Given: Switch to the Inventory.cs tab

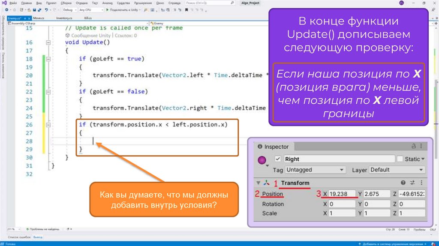Looking at the screenshot, I should click(x=64, y=18).
